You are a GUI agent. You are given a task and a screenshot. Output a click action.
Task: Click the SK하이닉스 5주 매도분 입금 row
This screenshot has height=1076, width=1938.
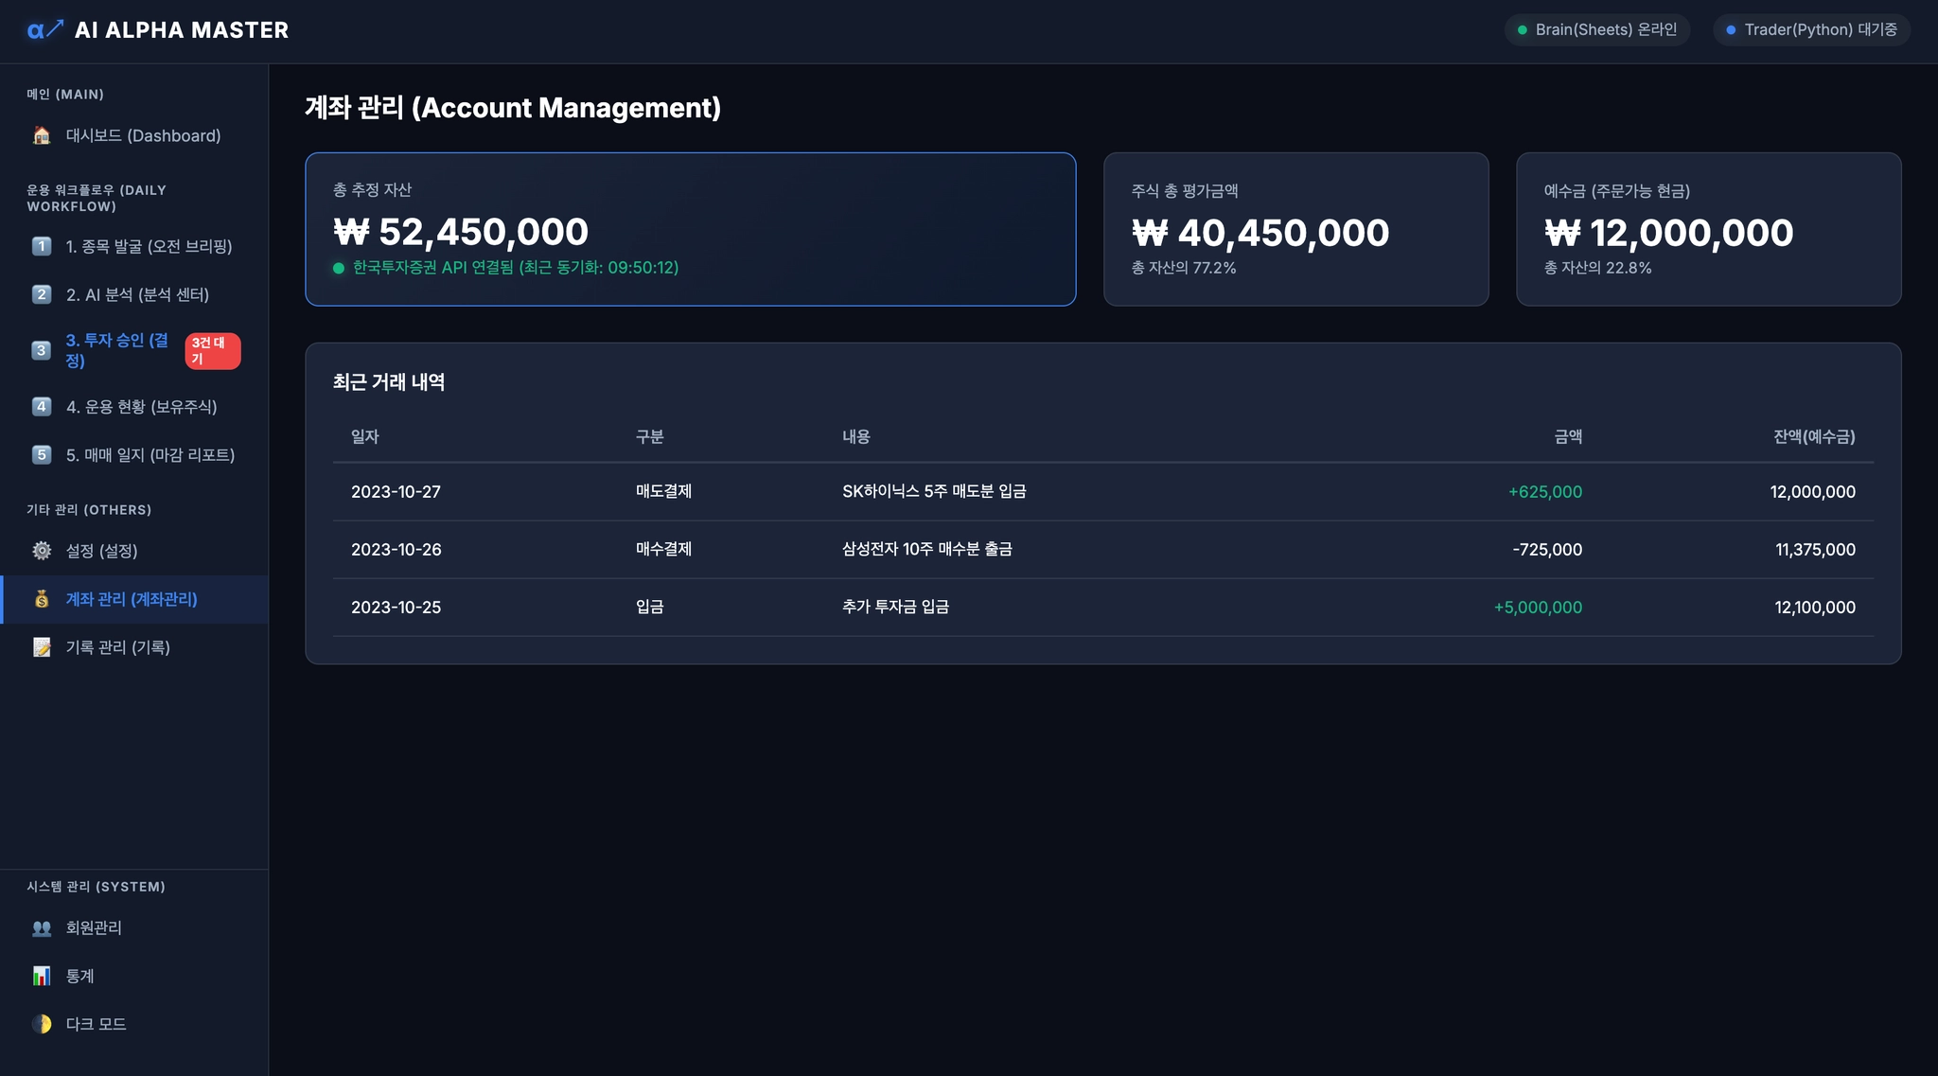933,491
